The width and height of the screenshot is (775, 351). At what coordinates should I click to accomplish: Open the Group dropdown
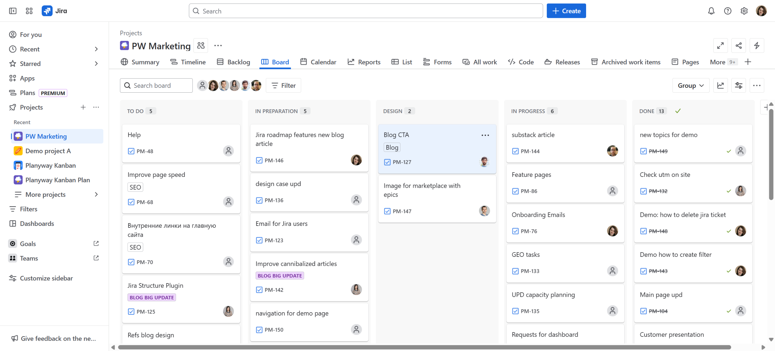691,85
